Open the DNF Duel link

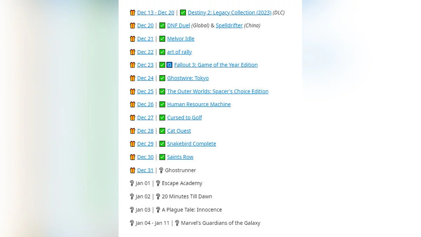(x=179, y=26)
